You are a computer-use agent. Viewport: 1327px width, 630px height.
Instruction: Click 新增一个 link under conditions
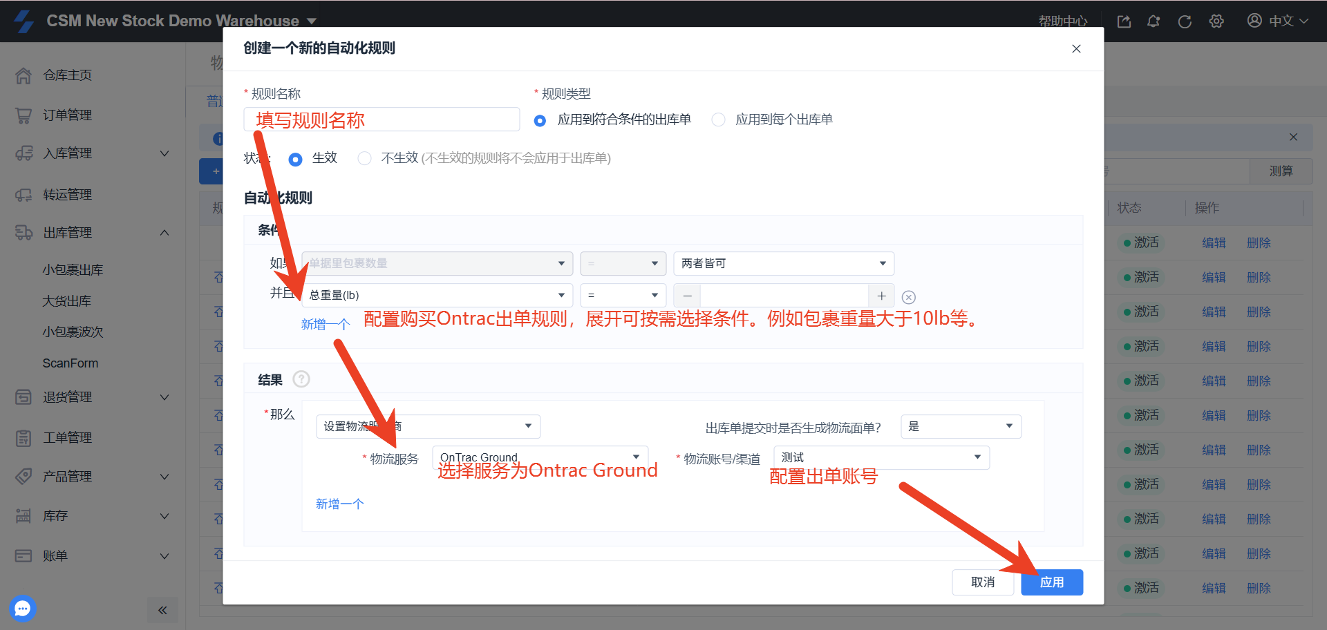pos(326,325)
